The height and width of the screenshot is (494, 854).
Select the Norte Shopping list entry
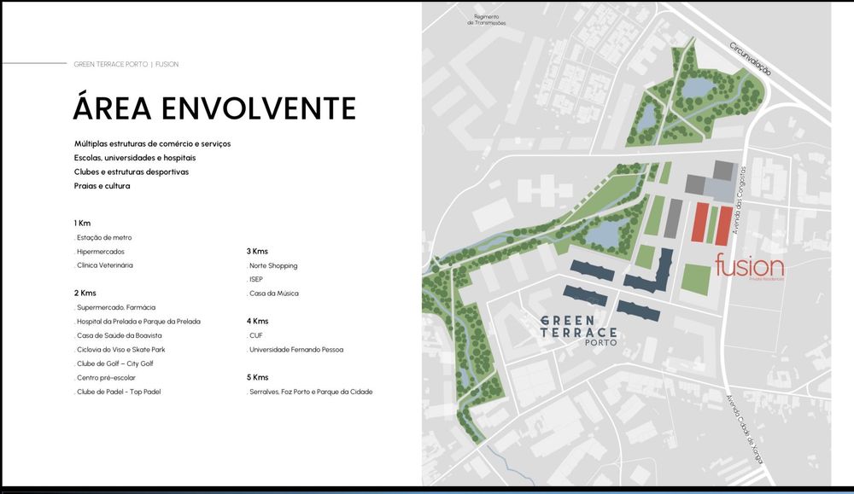click(272, 265)
